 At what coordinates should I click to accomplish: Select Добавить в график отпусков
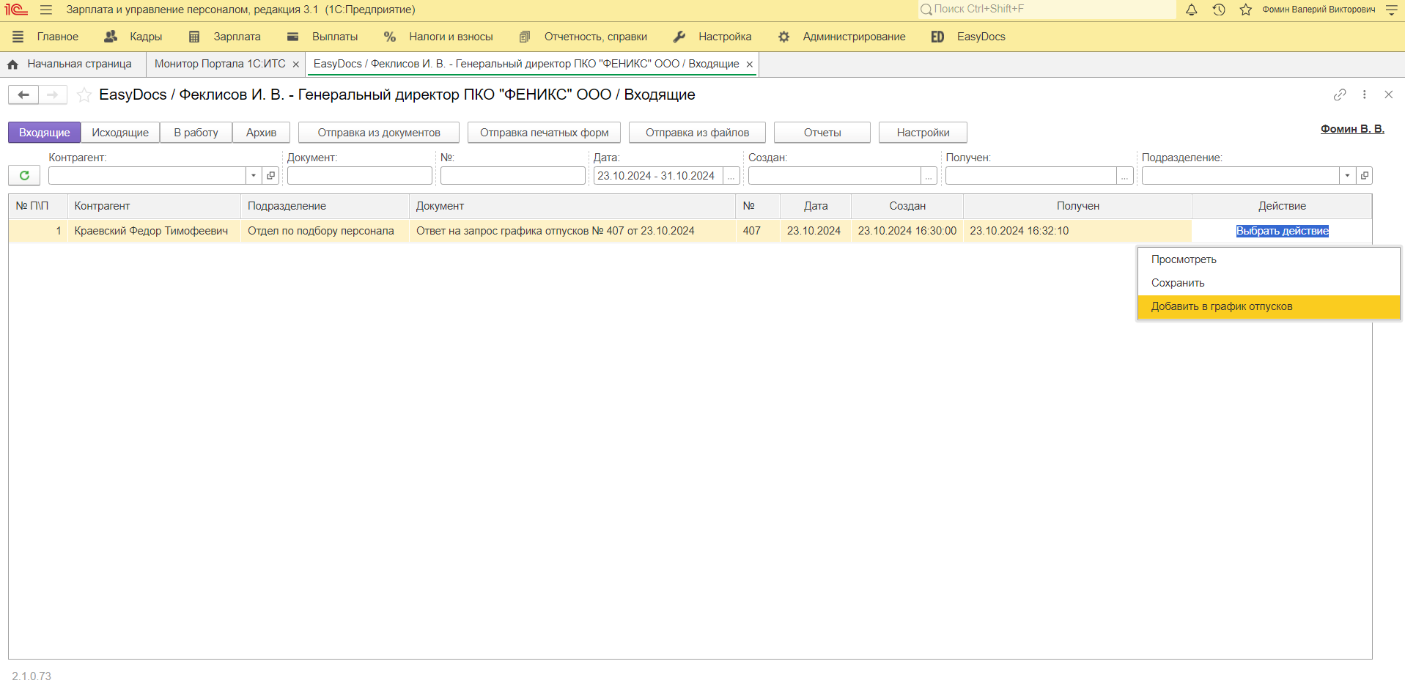point(1221,306)
